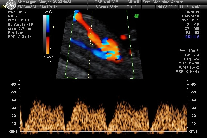Click the Pwr 100 % setting
The image size is (207, 138).
click(x=189, y=51)
